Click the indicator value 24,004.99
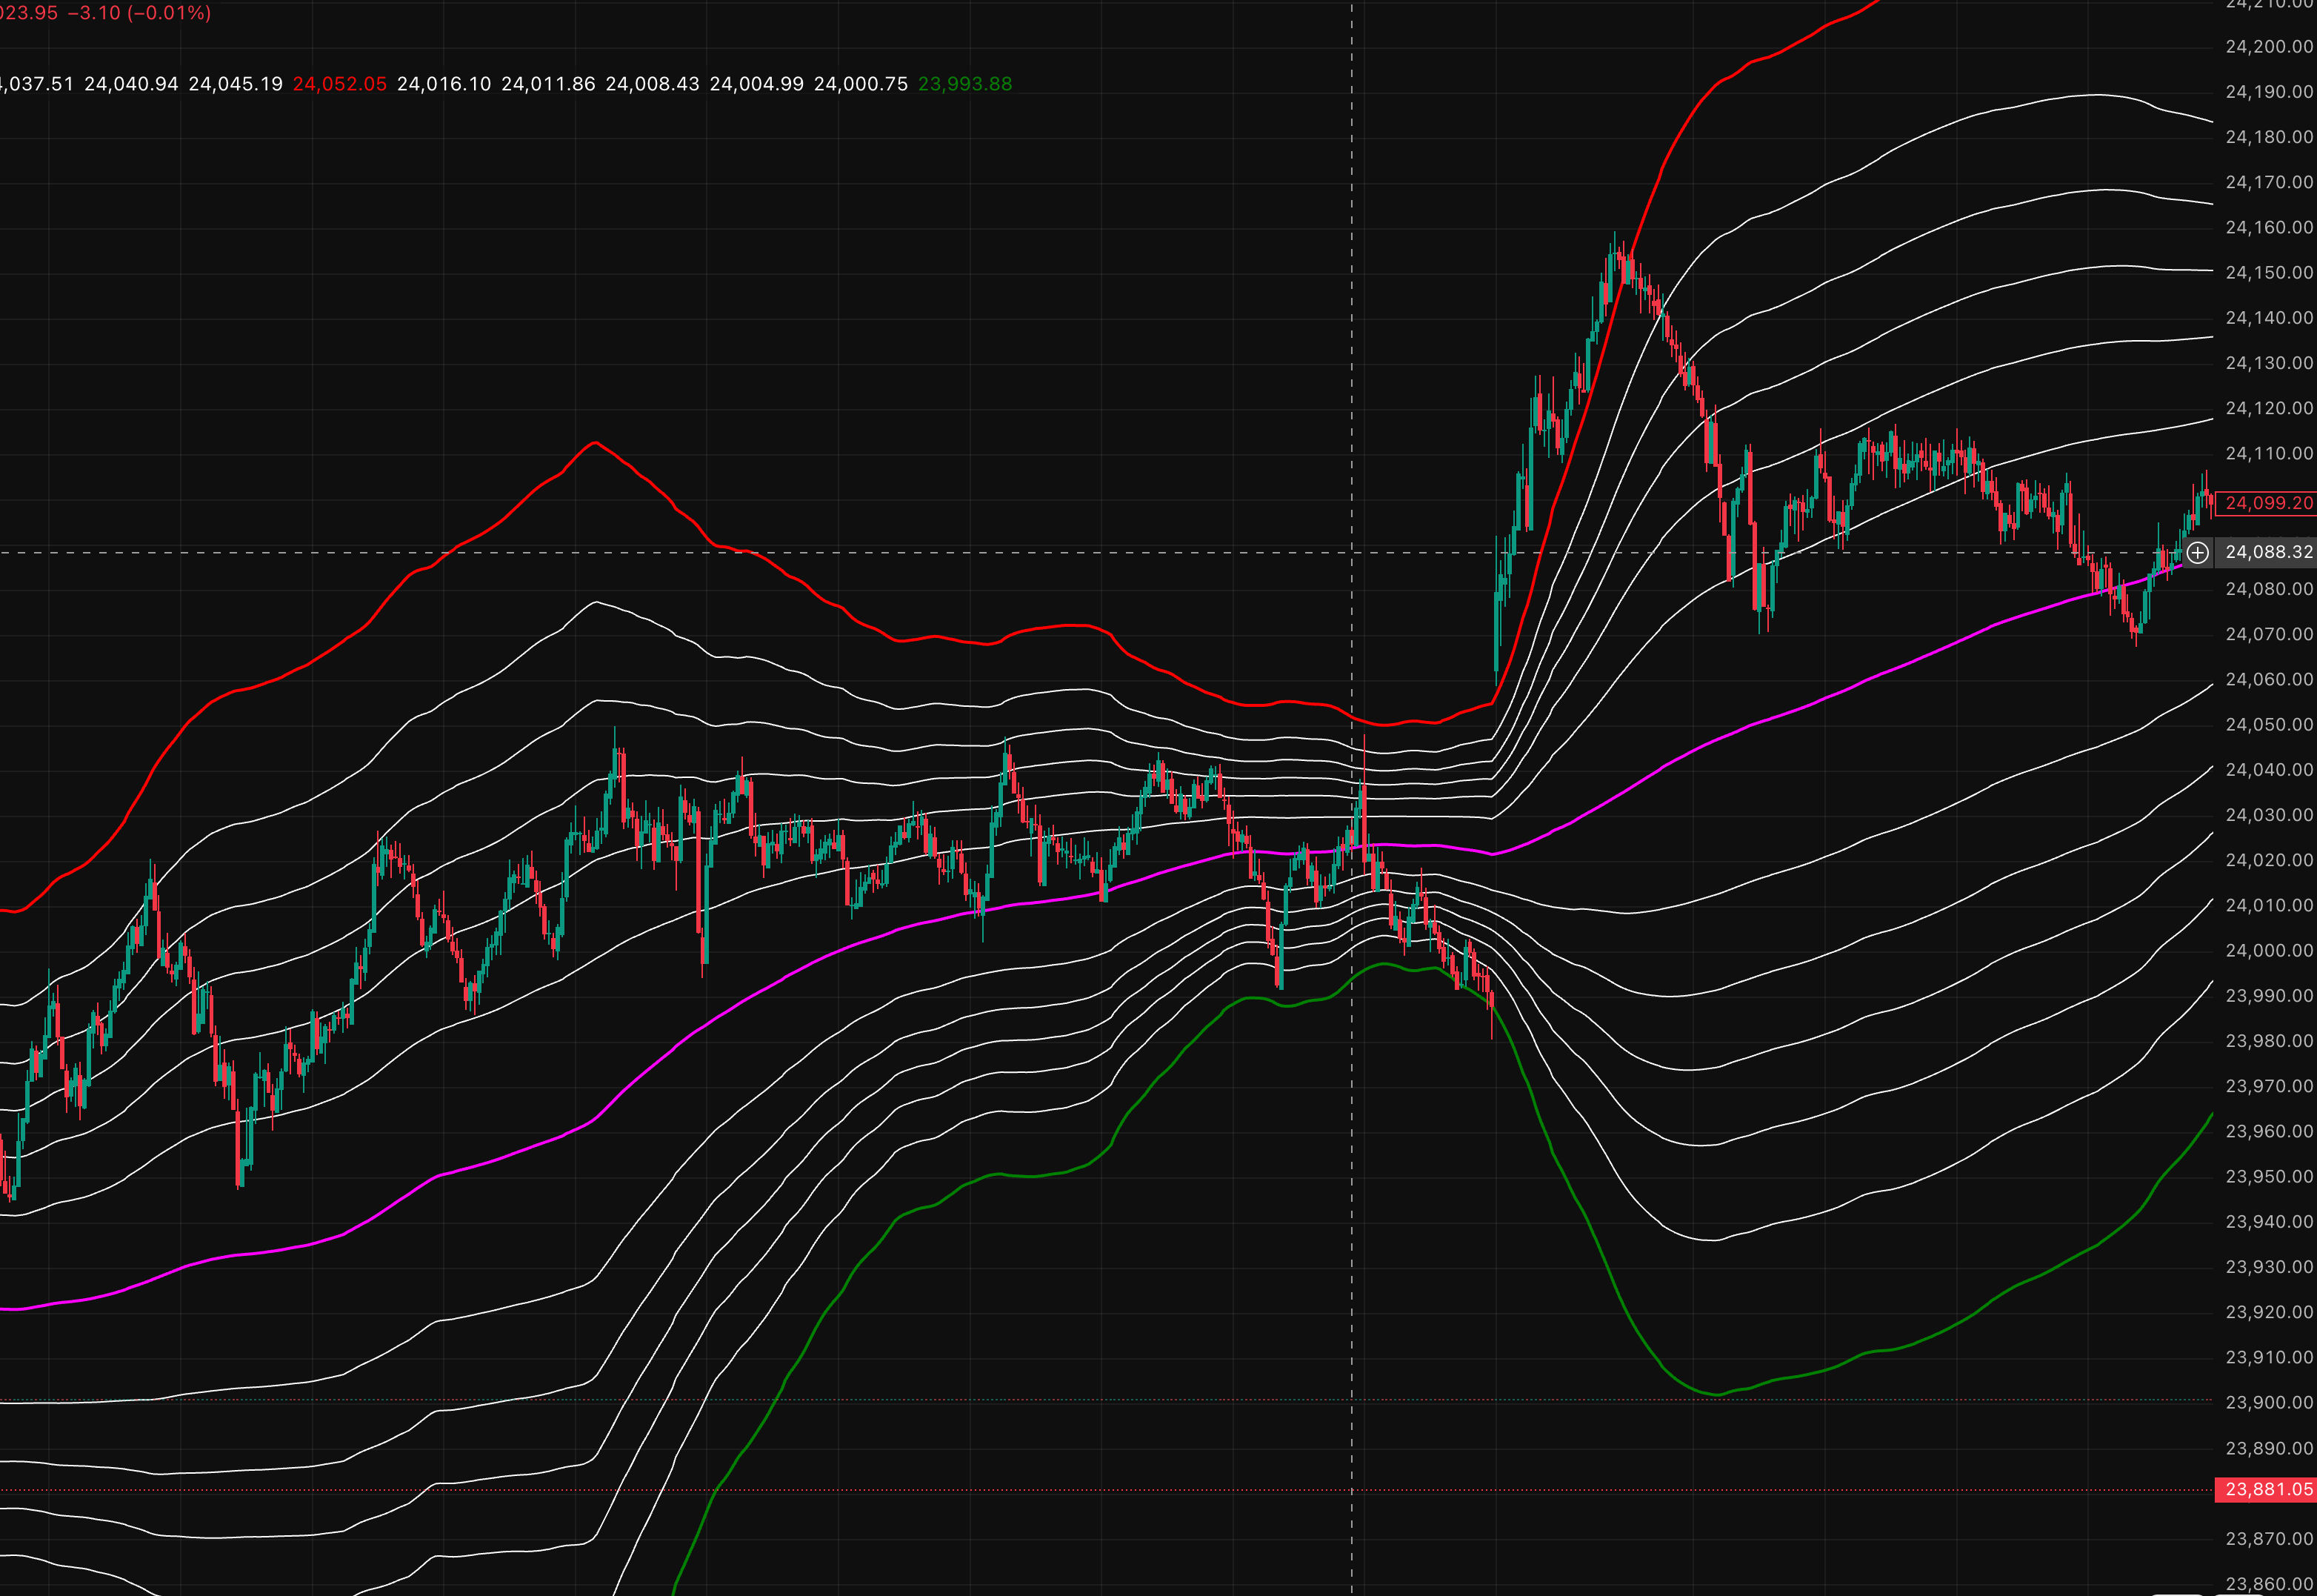Image resolution: width=2317 pixels, height=1596 pixels. [x=757, y=84]
